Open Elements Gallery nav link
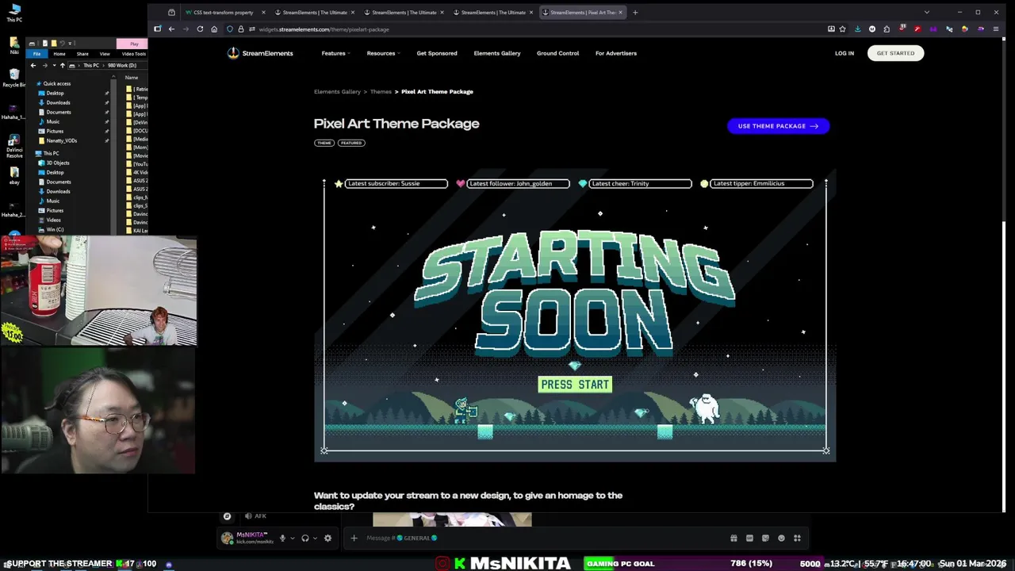 coord(497,53)
